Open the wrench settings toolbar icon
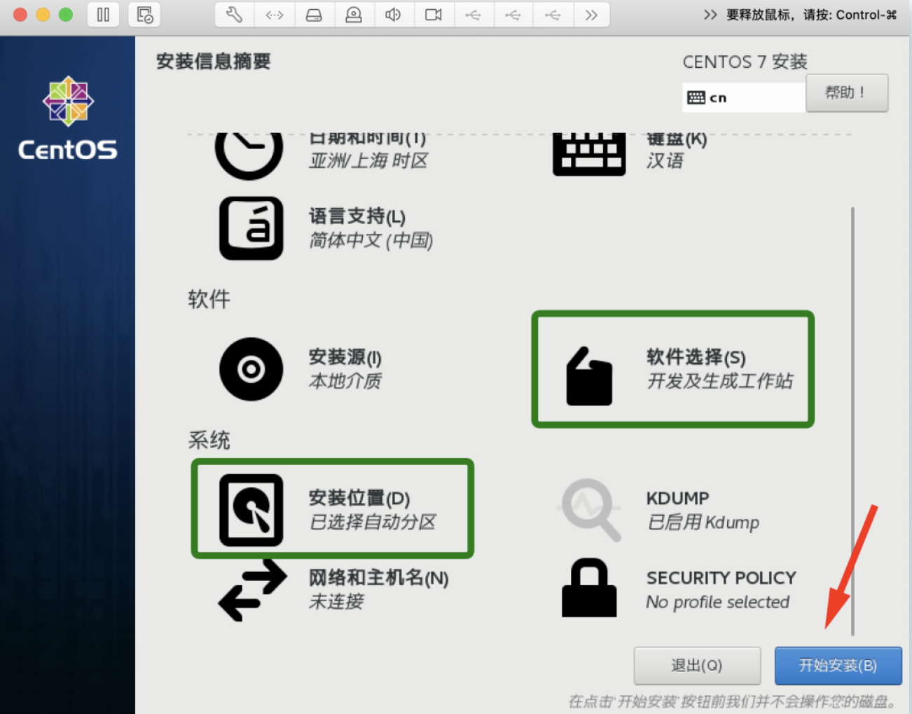912x714 pixels. click(x=235, y=15)
